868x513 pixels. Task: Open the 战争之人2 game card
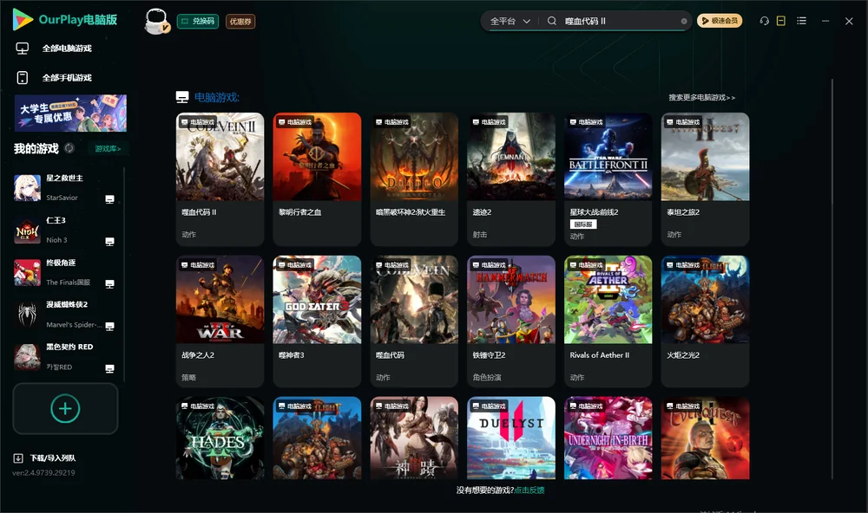[x=220, y=321]
